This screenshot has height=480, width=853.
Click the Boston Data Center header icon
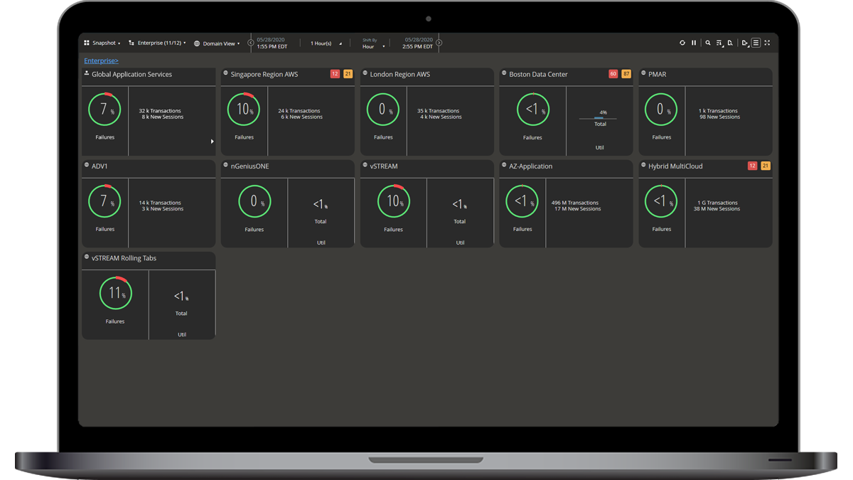point(504,73)
